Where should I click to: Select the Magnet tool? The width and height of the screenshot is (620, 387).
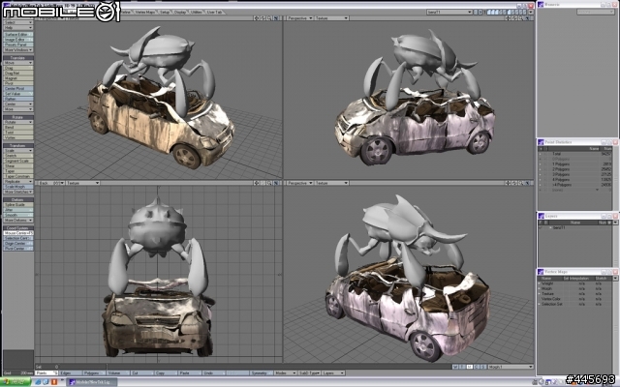click(18, 78)
